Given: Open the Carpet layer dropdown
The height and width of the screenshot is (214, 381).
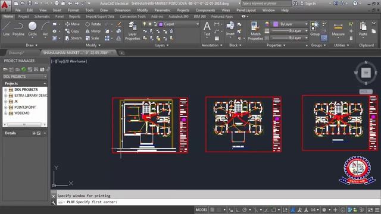Looking at the screenshot, I should pyautogui.click(x=197, y=24).
